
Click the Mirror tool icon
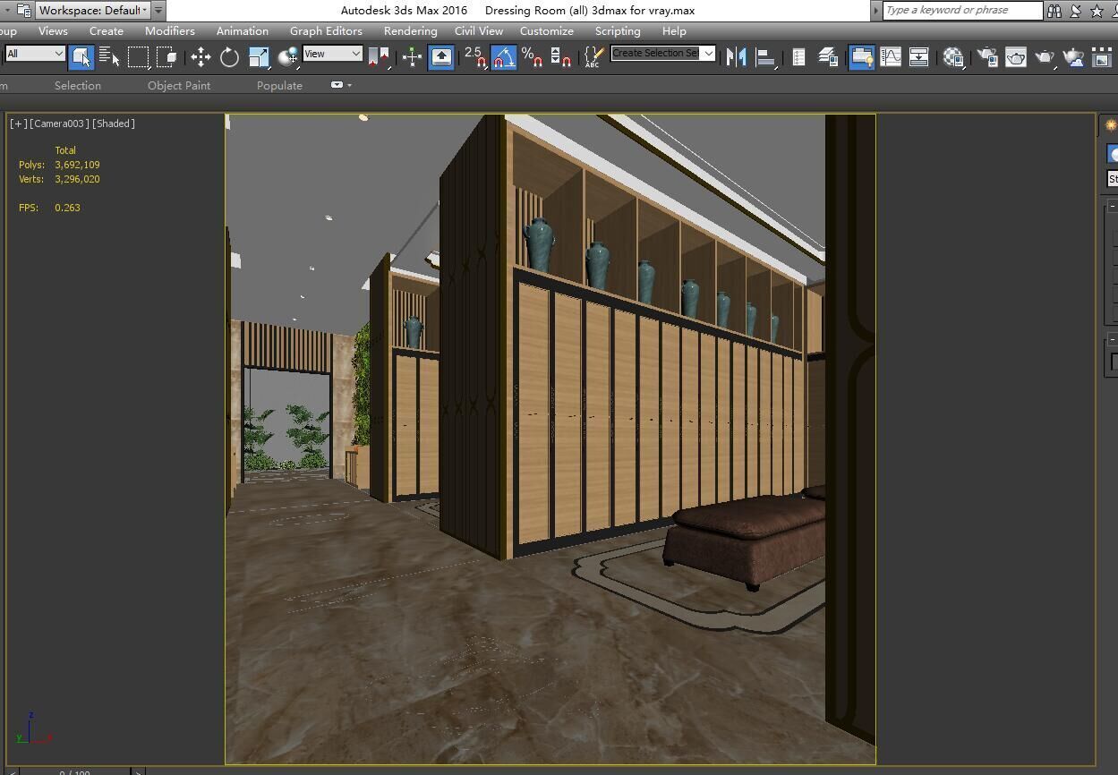coord(737,57)
